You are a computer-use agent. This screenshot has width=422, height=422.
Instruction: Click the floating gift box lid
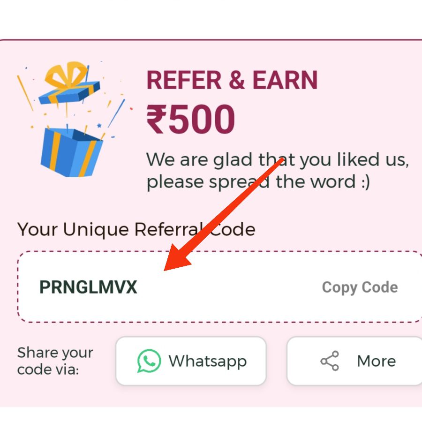coord(69,93)
